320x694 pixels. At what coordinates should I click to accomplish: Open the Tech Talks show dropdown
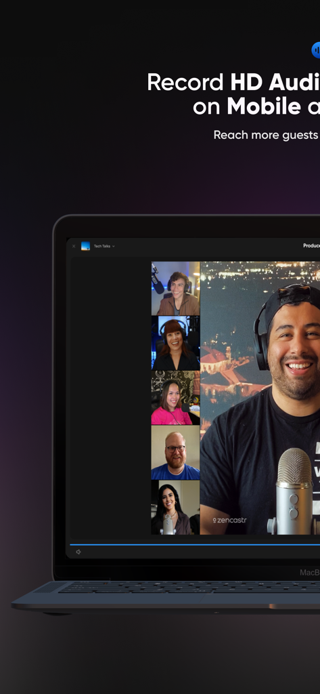coord(104,246)
